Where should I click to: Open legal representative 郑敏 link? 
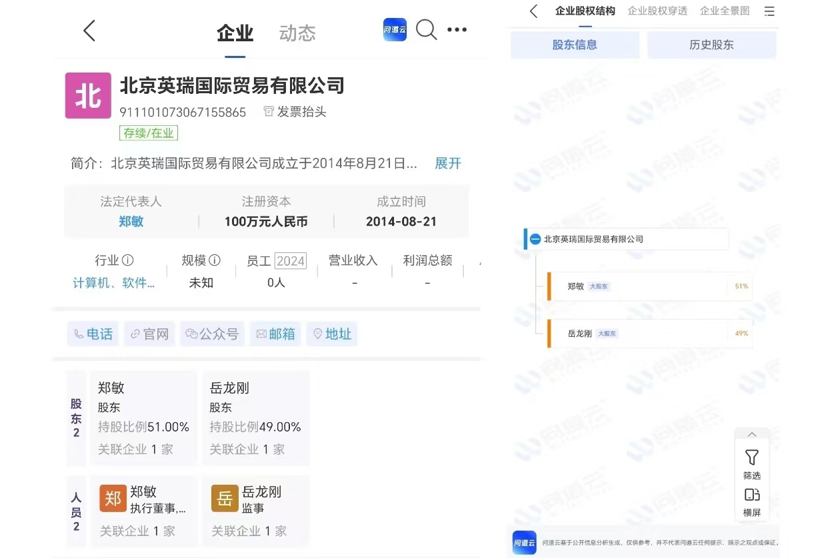[x=131, y=222]
